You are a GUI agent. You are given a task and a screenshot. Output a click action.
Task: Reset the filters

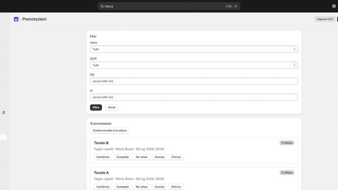pos(112,107)
